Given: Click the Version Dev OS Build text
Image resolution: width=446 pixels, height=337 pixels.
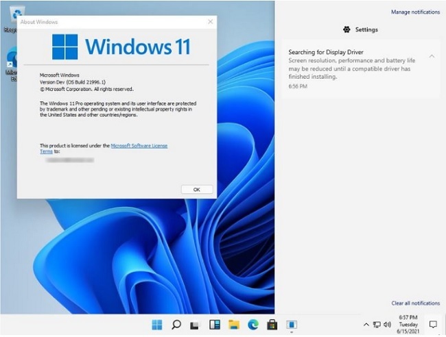Looking at the screenshot, I should pyautogui.click(x=73, y=82).
